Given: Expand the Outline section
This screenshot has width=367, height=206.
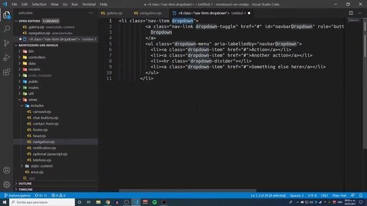Looking at the screenshot, I should (x=25, y=184).
